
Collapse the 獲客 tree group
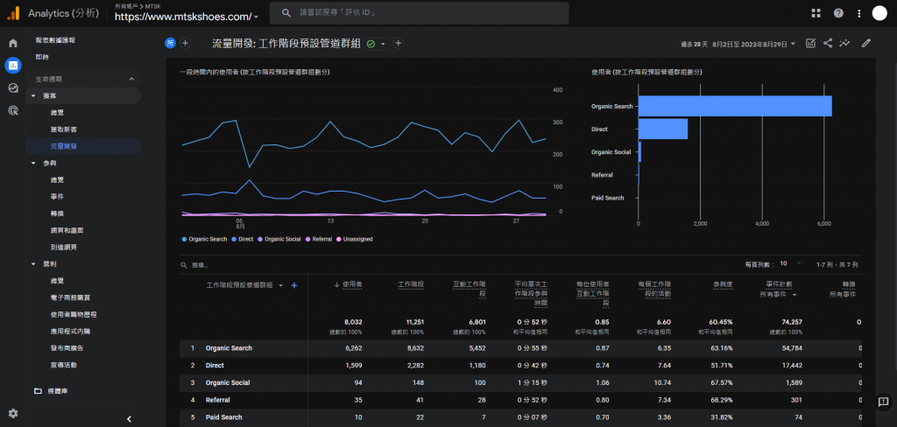click(34, 96)
